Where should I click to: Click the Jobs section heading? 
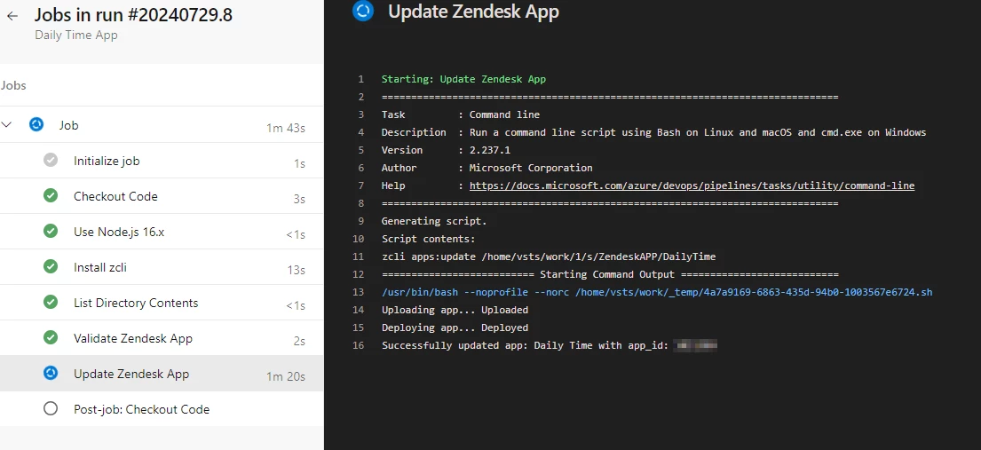click(14, 86)
